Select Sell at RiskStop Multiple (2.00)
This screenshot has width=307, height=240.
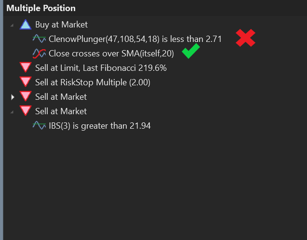pyautogui.click(x=93, y=82)
